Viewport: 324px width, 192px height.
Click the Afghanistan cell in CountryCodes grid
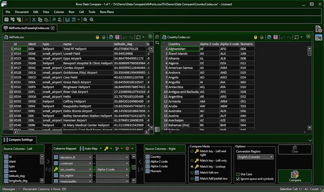coord(183,49)
